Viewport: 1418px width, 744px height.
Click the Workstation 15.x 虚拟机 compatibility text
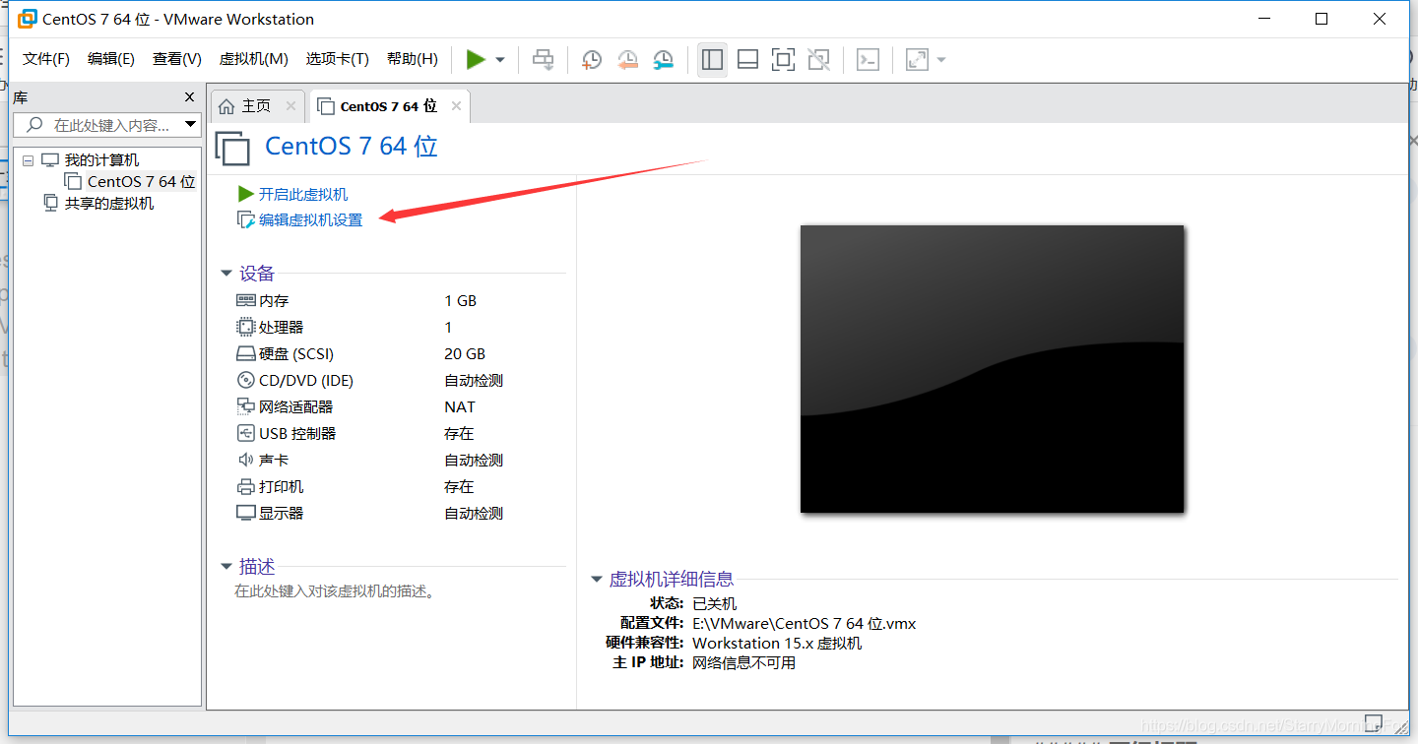[x=777, y=643]
